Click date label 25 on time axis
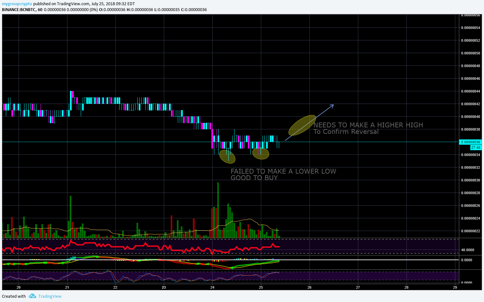 [261, 287]
